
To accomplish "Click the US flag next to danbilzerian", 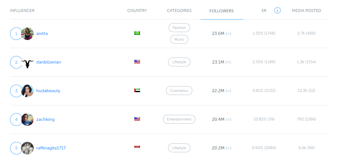I will click(x=137, y=62).
